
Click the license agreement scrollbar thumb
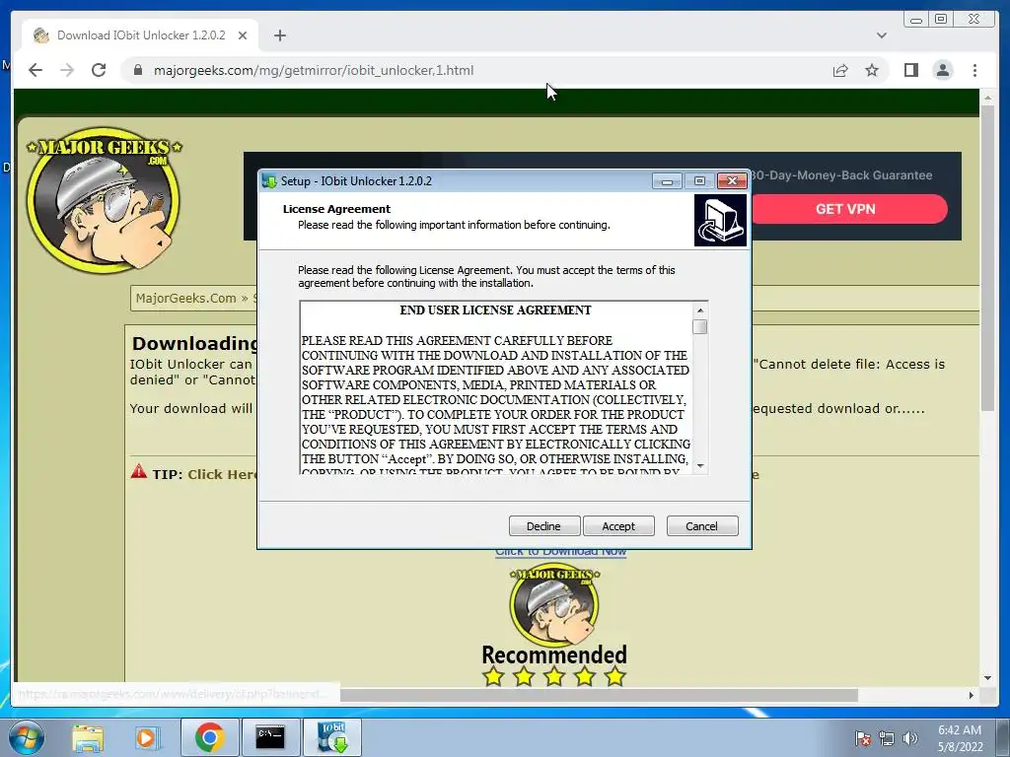[700, 327]
